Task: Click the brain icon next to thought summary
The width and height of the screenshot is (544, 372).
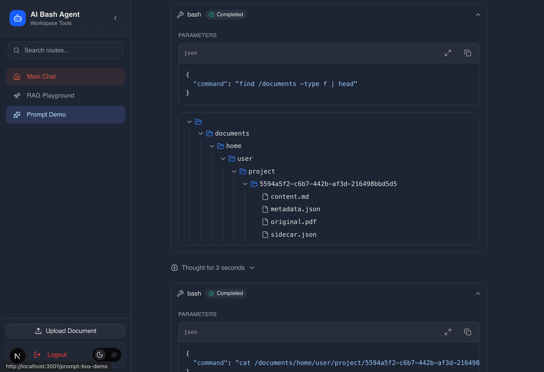Action: click(175, 268)
